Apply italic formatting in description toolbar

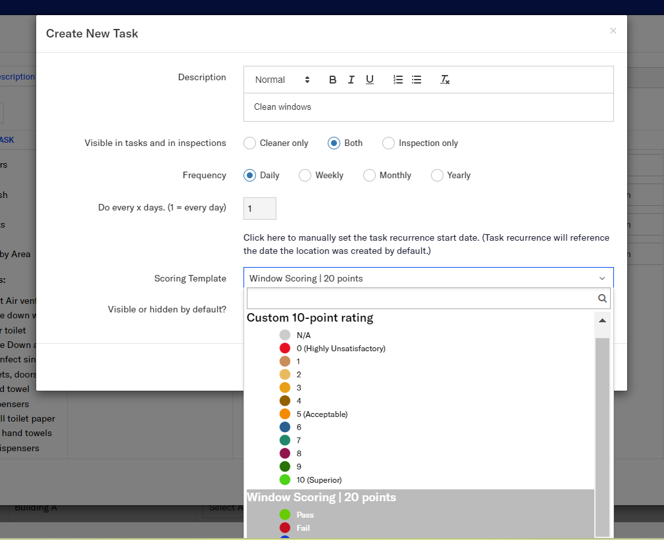(x=351, y=80)
